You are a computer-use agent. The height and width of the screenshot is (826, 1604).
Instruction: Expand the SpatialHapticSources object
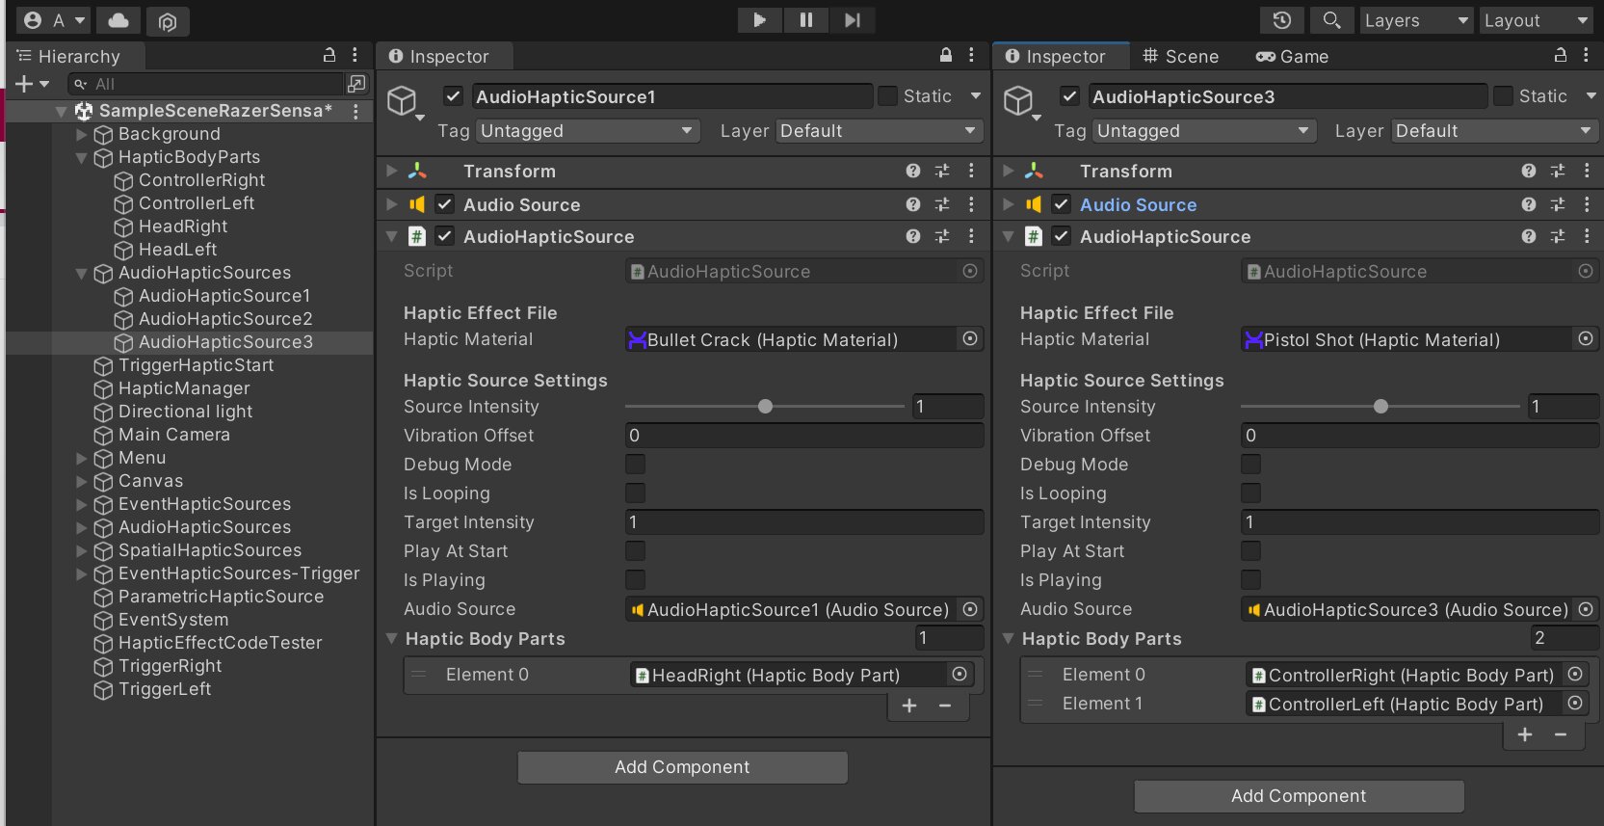coord(82,550)
